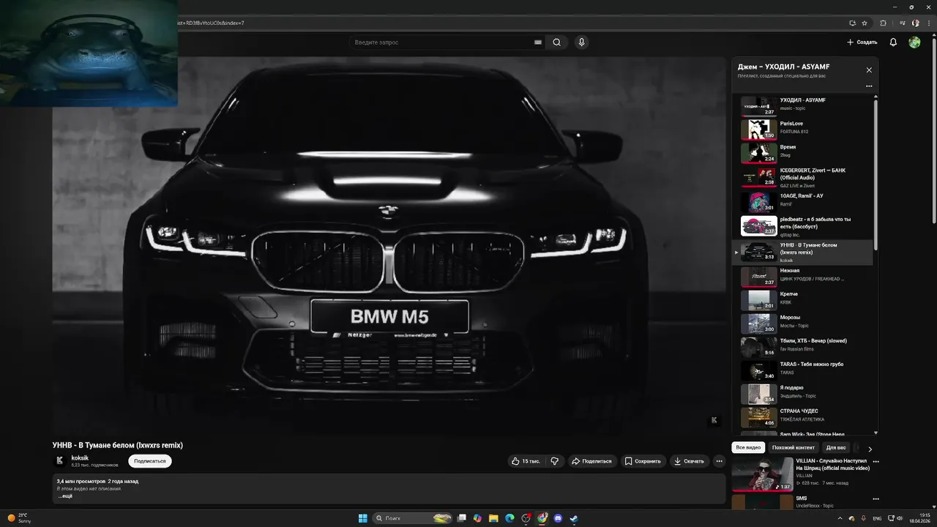
Task: Select the Для вас filter chip
Action: [836, 447]
